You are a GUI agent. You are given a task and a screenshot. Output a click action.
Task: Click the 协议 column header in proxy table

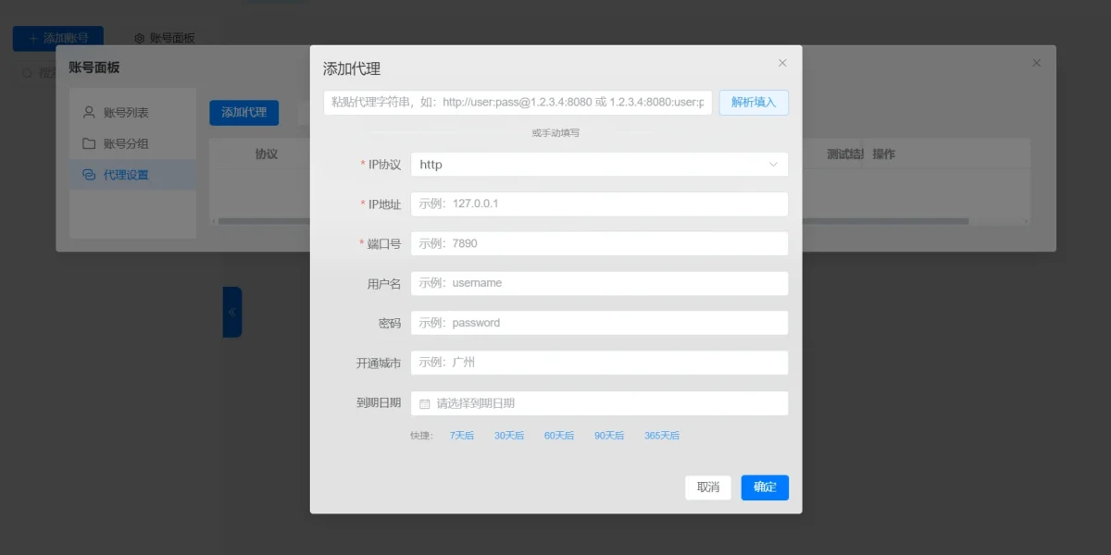(x=267, y=154)
